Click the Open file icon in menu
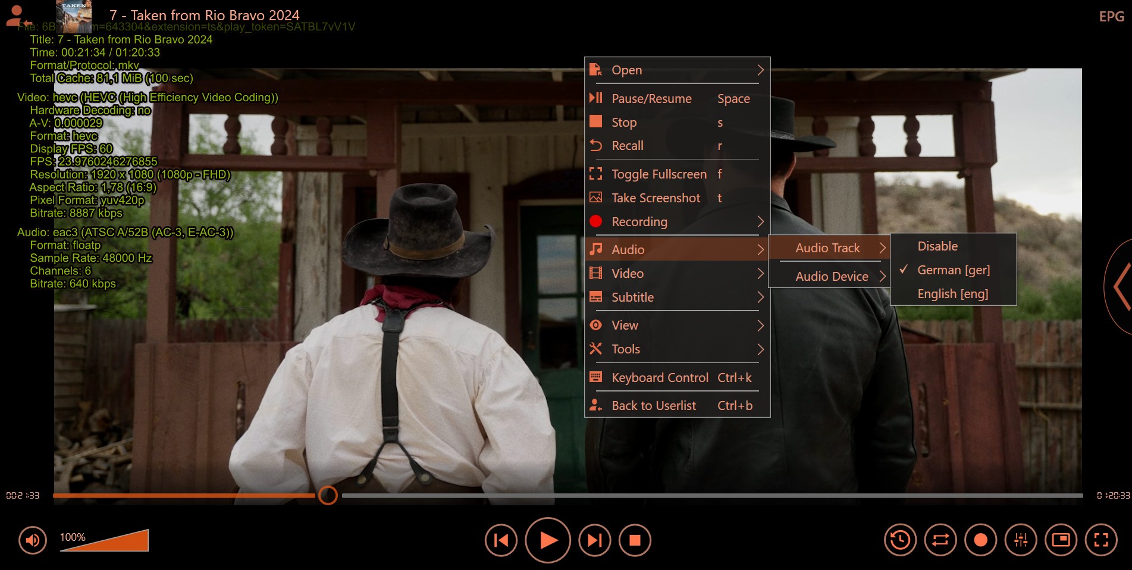1132x570 pixels. [x=595, y=70]
